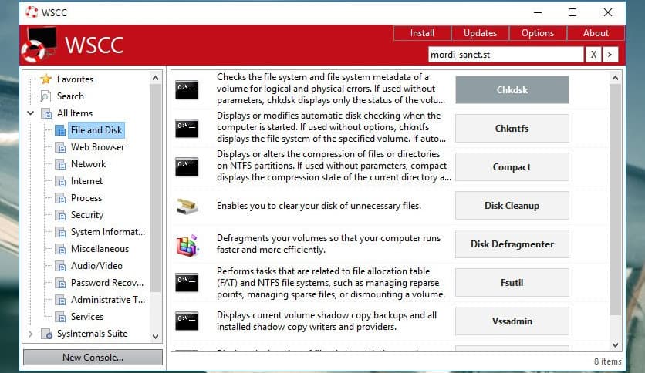The height and width of the screenshot is (373, 645).
Task: Select the Security category in tree
Action: point(86,215)
